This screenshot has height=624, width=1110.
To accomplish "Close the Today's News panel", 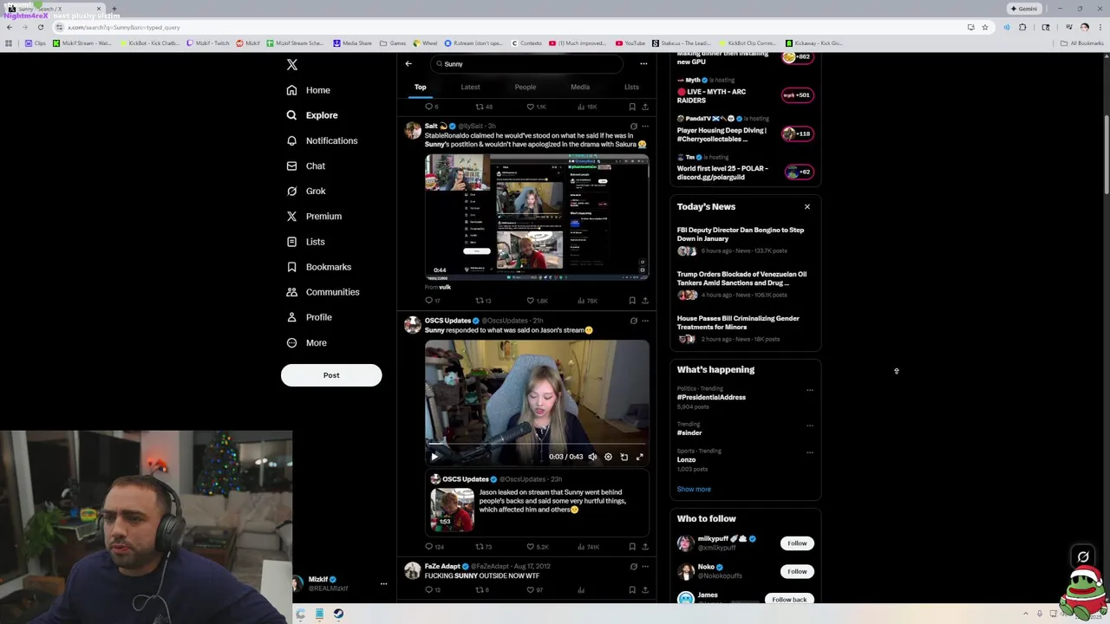I will (807, 207).
